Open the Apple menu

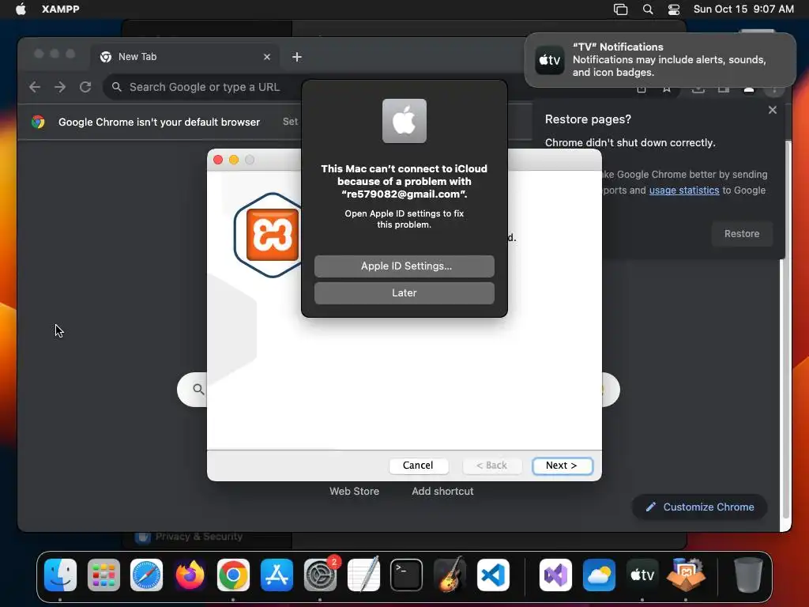21,9
